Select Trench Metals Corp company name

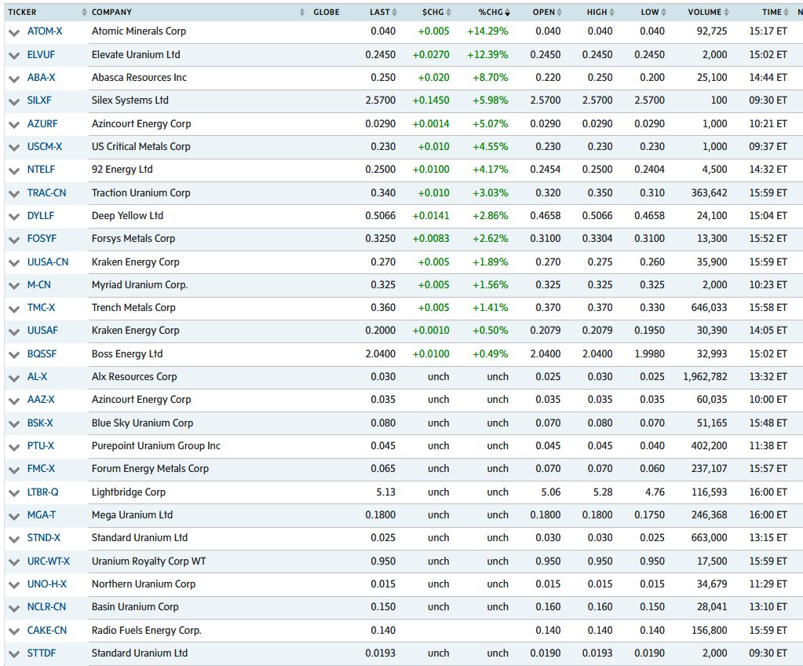point(133,308)
